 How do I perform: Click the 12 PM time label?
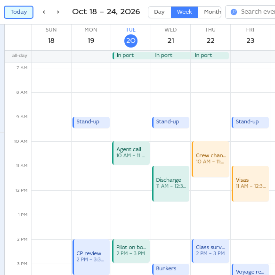click(x=21, y=190)
